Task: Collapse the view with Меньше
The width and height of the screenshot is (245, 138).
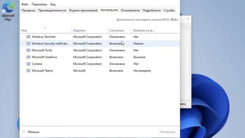Action: (x=31, y=132)
